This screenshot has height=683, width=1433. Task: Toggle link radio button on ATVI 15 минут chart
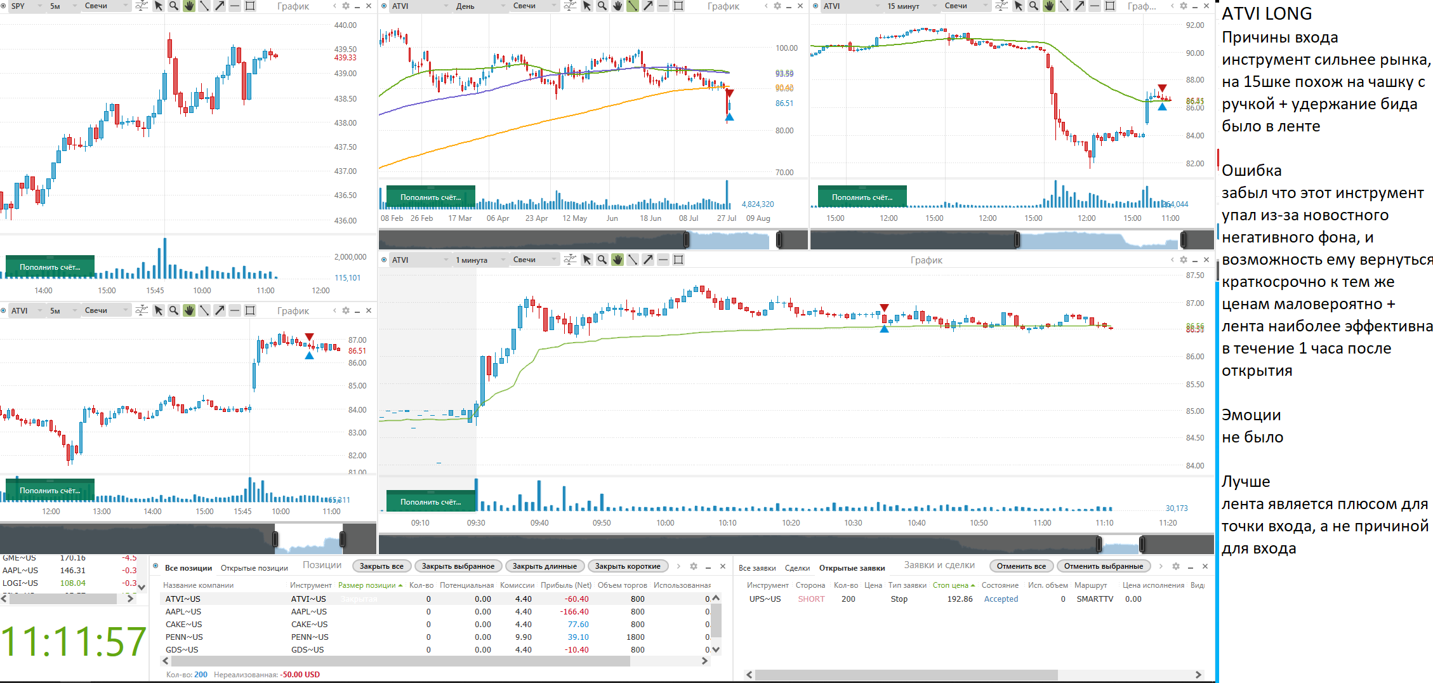816,6
